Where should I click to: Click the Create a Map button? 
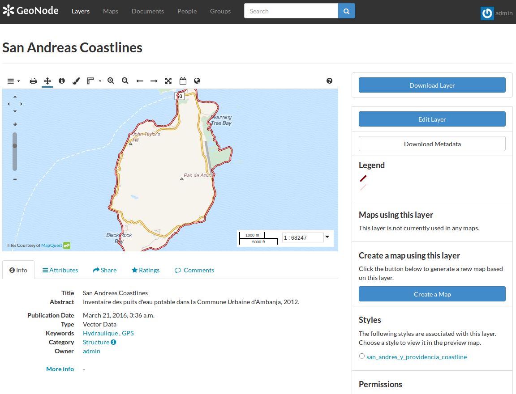click(432, 294)
